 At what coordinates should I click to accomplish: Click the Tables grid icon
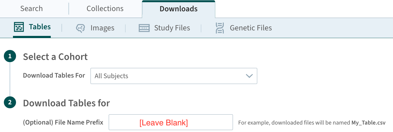[x=19, y=27]
